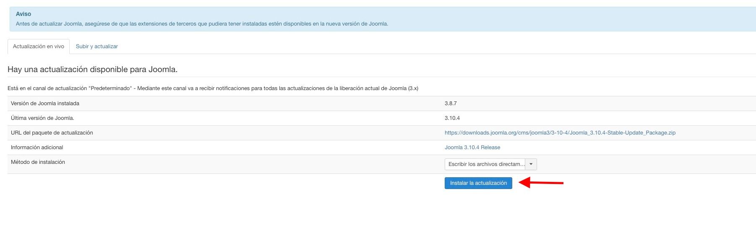The width and height of the screenshot is (756, 233).
Task: Click the 'Hay una actualización disponible' heading
Action: (93, 70)
